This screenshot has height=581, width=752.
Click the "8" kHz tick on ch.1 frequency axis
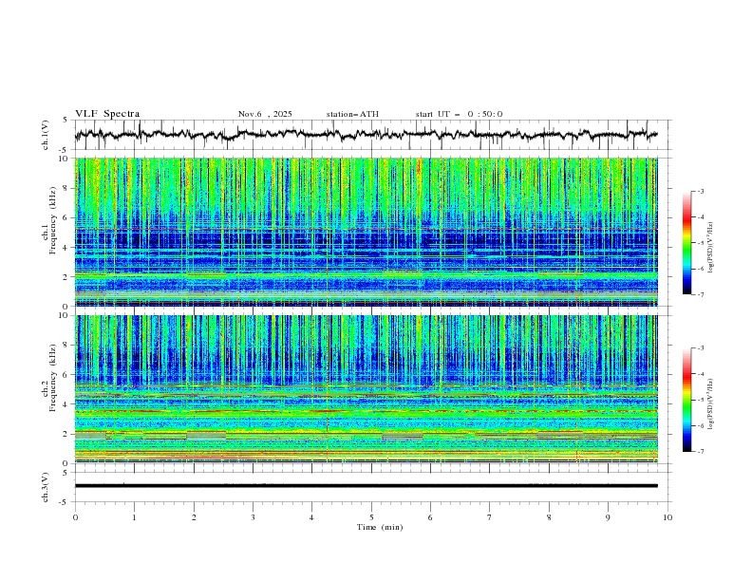pyautogui.click(x=66, y=188)
